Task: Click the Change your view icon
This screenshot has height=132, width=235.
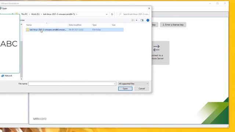Action: coord(133,20)
